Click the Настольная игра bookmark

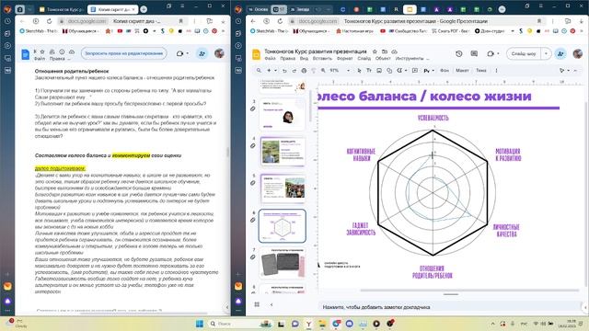point(354,30)
